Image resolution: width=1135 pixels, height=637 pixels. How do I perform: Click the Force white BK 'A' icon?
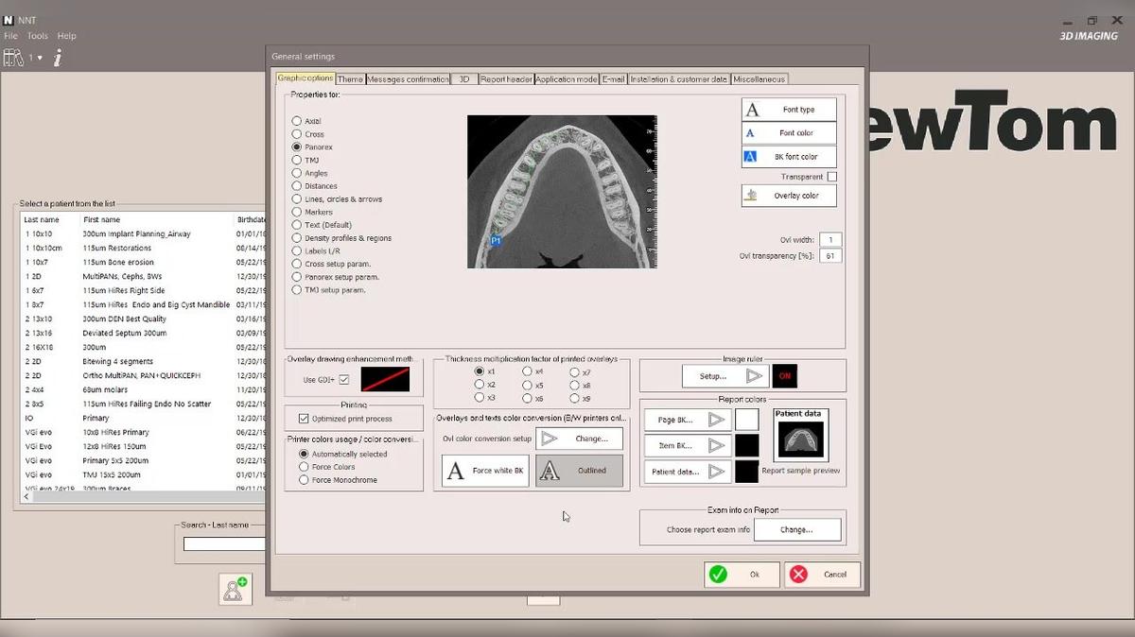tap(456, 471)
